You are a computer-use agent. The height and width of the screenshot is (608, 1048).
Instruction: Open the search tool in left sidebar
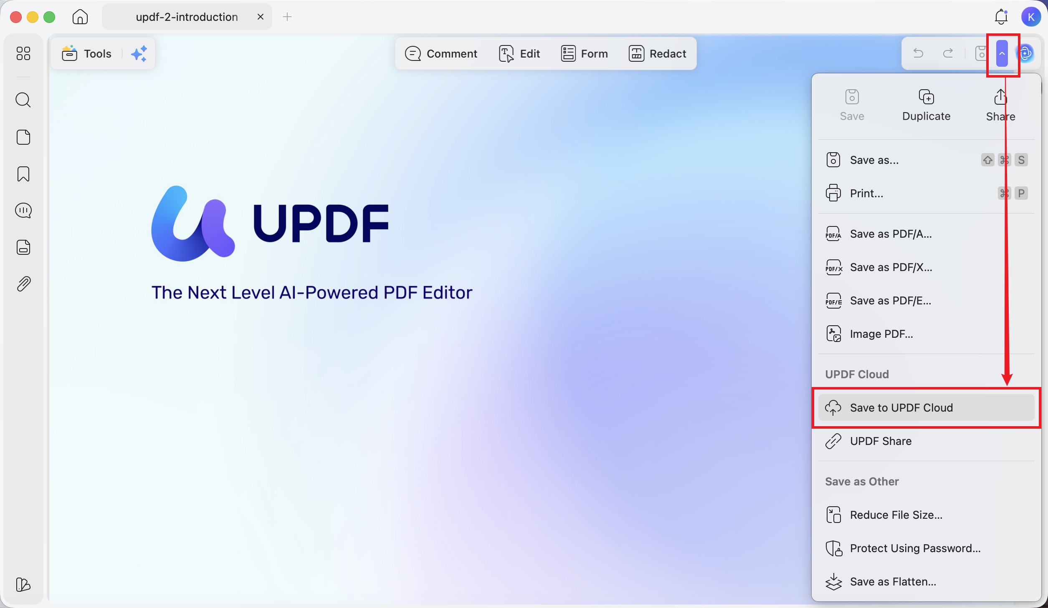23,100
